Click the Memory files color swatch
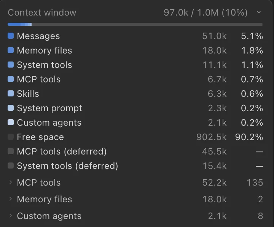Screen dimensions: 274x227 click(x=11, y=50)
